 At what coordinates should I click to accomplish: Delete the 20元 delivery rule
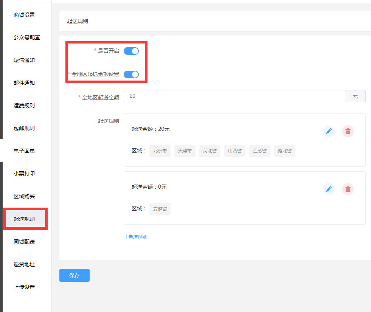coord(348,131)
